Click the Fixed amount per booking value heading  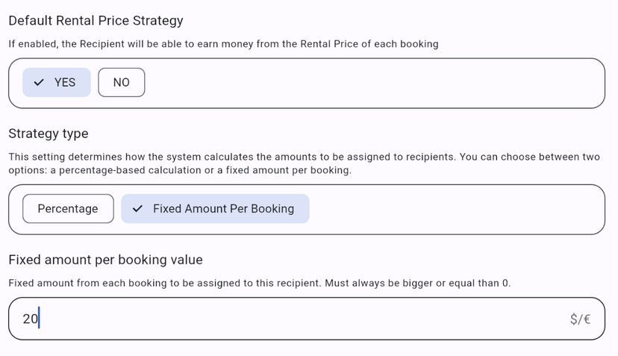[x=105, y=260]
